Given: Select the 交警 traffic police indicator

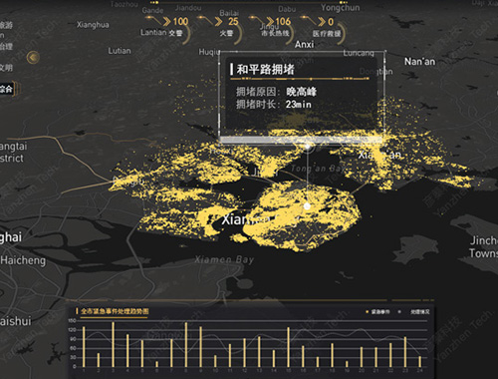Looking at the screenshot, I should 175,33.
